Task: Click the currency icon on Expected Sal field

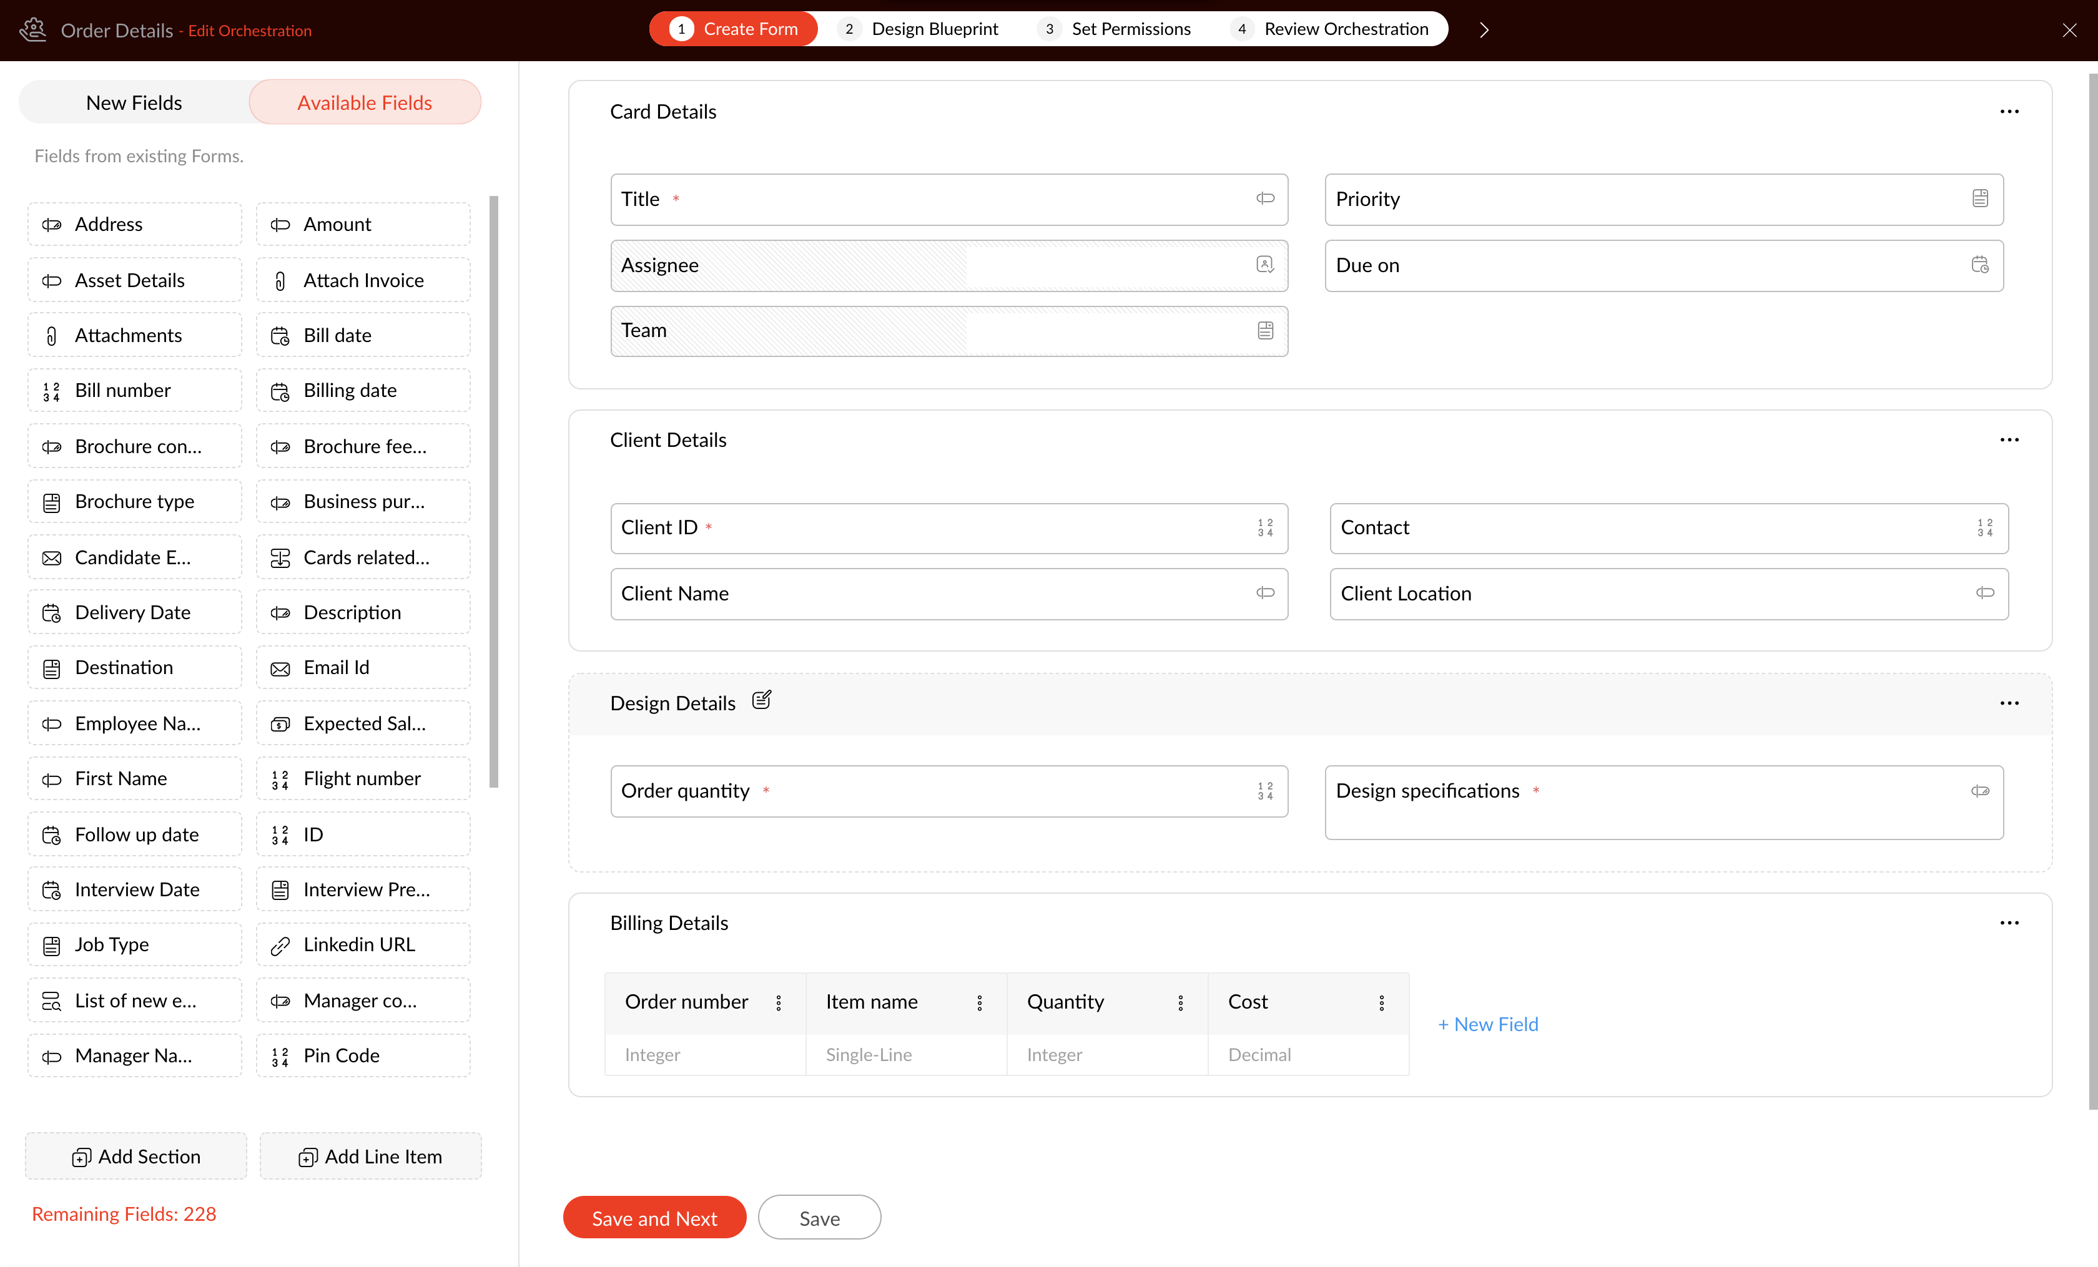Action: pos(280,724)
